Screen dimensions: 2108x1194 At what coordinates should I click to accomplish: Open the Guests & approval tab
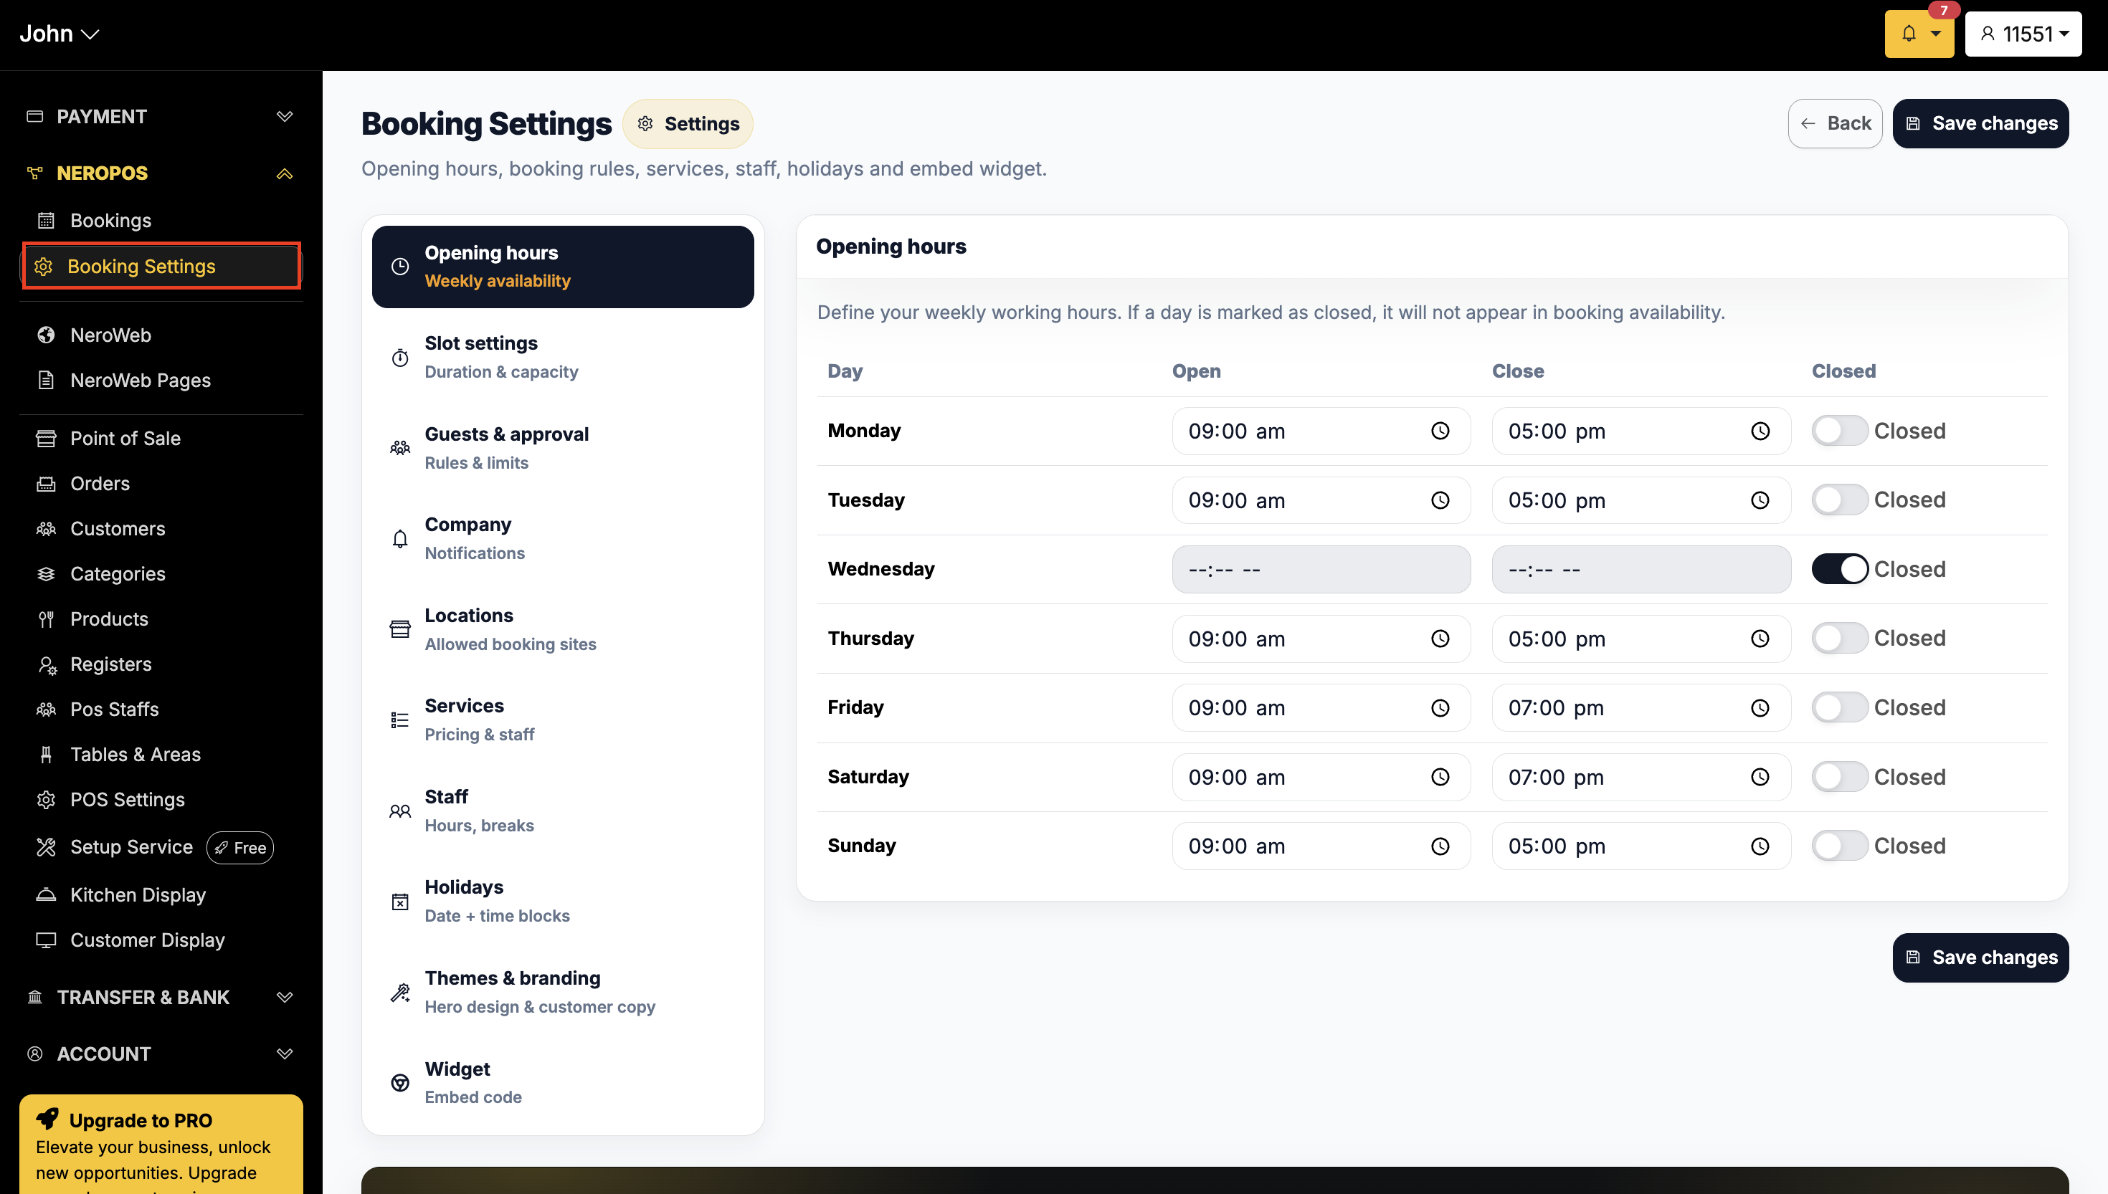[x=562, y=448]
